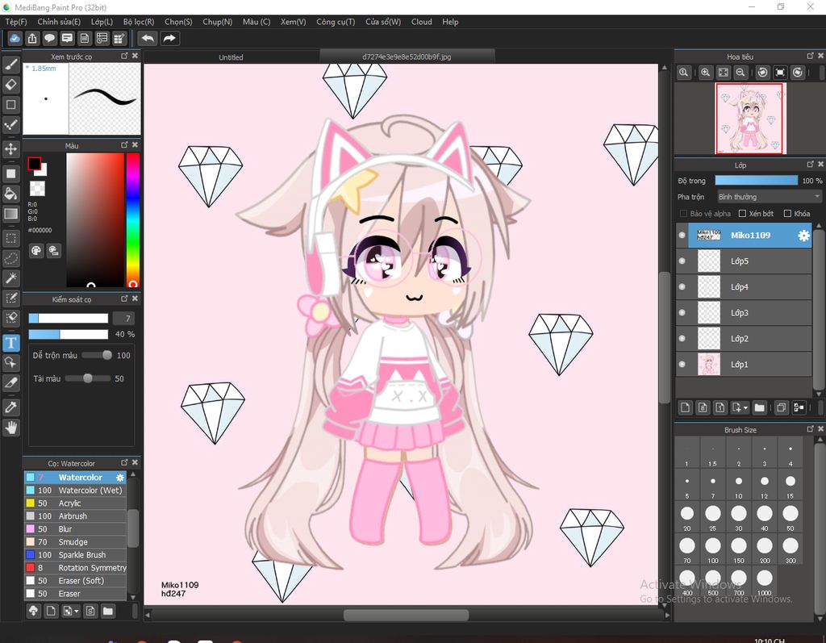Click the Undo arrow in toolbar

click(148, 39)
